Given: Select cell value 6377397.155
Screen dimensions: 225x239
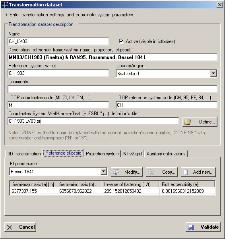Looking at the screenshot, I should tap(33, 191).
